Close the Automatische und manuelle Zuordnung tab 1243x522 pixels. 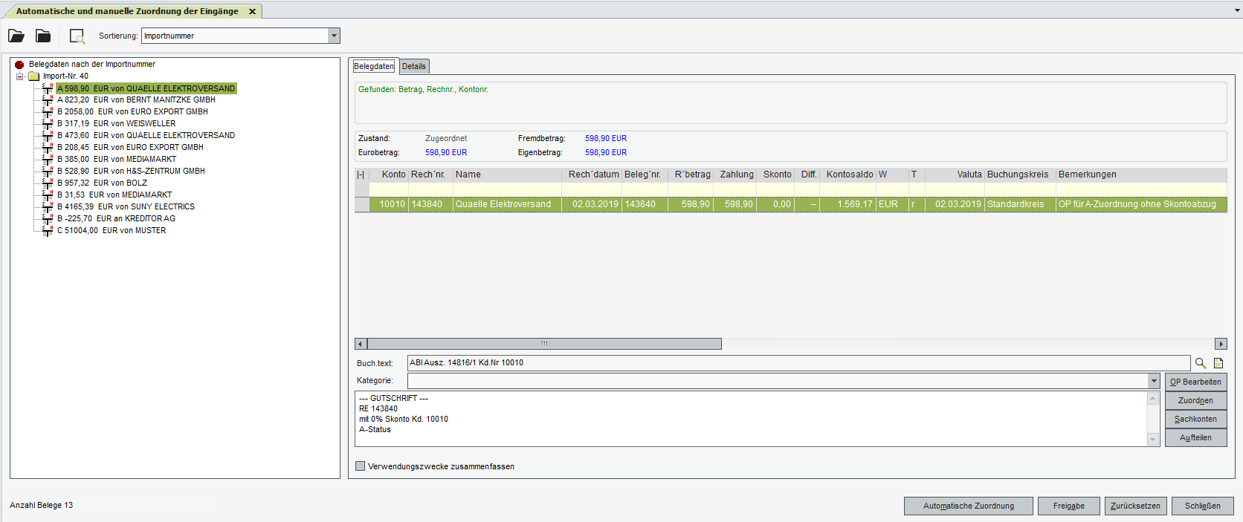[252, 11]
